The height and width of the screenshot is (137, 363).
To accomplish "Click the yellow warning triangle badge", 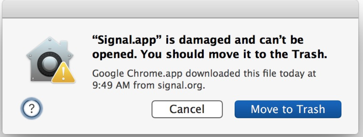I will pyautogui.click(x=64, y=73).
